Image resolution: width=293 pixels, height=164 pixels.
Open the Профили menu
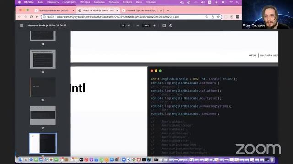point(114,2)
